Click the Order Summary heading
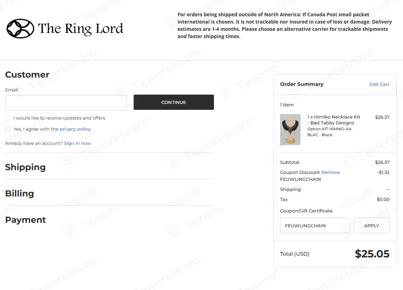 click(302, 84)
